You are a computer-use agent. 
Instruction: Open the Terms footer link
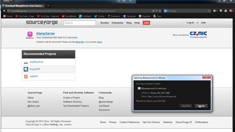[103, 122]
